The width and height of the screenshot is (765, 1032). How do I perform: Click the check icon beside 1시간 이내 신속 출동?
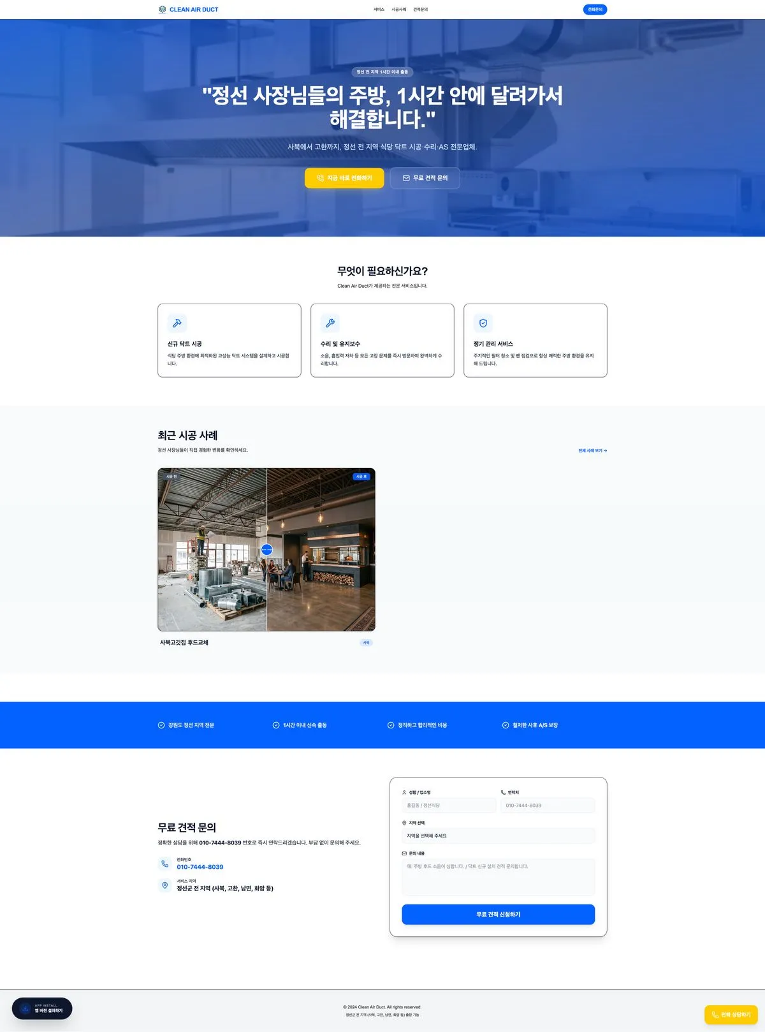pyautogui.click(x=276, y=725)
